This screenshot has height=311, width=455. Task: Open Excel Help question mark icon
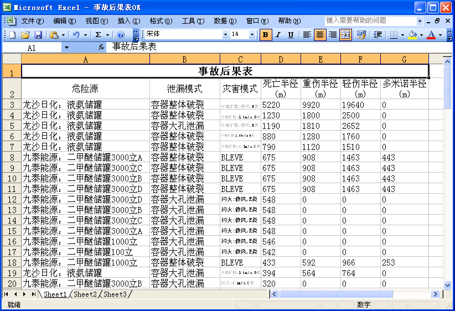[120, 35]
